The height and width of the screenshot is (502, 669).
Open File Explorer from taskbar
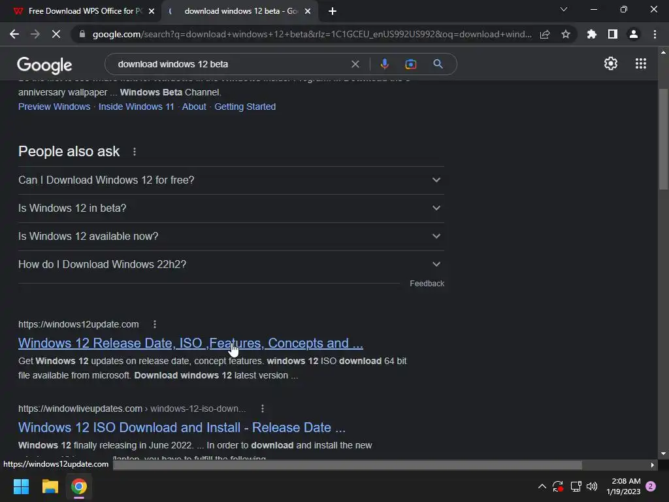point(50,486)
